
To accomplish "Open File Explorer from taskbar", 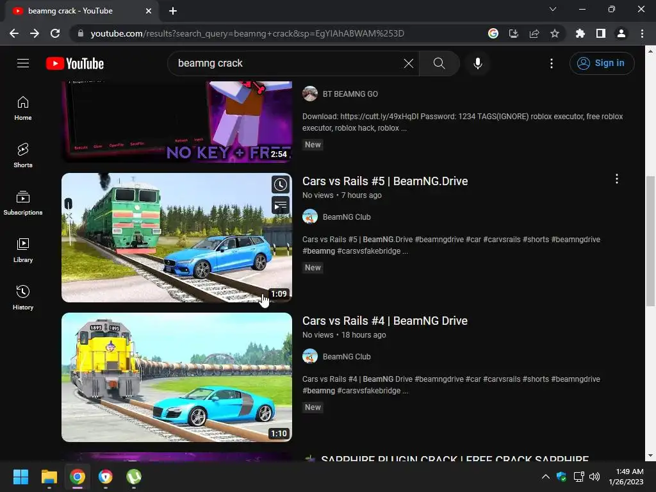I will (x=49, y=477).
